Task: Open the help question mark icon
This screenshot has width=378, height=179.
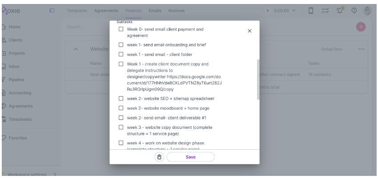Action: point(354,11)
